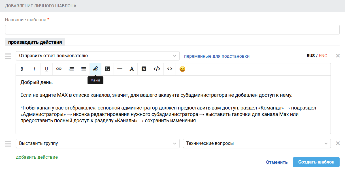The width and height of the screenshot is (345, 172).
Task: Toggle bold formatting in the editor toolbar
Action: (22, 69)
